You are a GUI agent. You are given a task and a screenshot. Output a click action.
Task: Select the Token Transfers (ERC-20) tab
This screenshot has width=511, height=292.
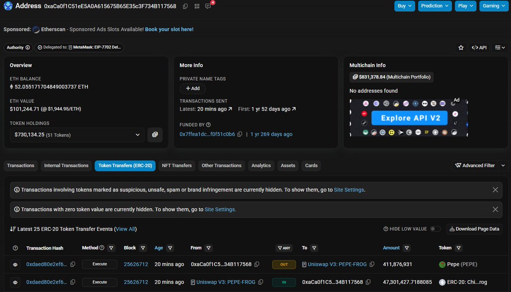pyautogui.click(x=125, y=166)
